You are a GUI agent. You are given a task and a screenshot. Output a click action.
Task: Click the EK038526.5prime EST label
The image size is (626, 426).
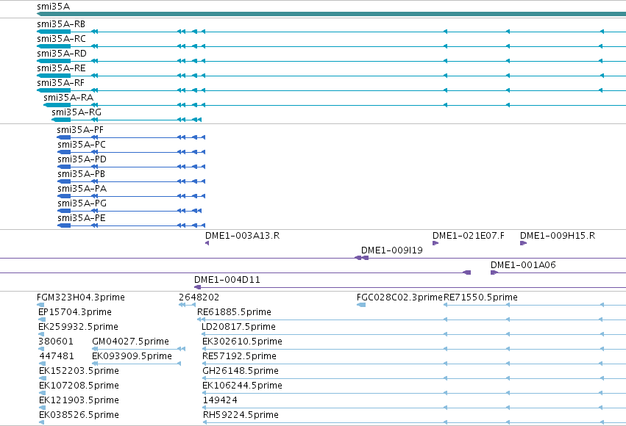(x=79, y=415)
